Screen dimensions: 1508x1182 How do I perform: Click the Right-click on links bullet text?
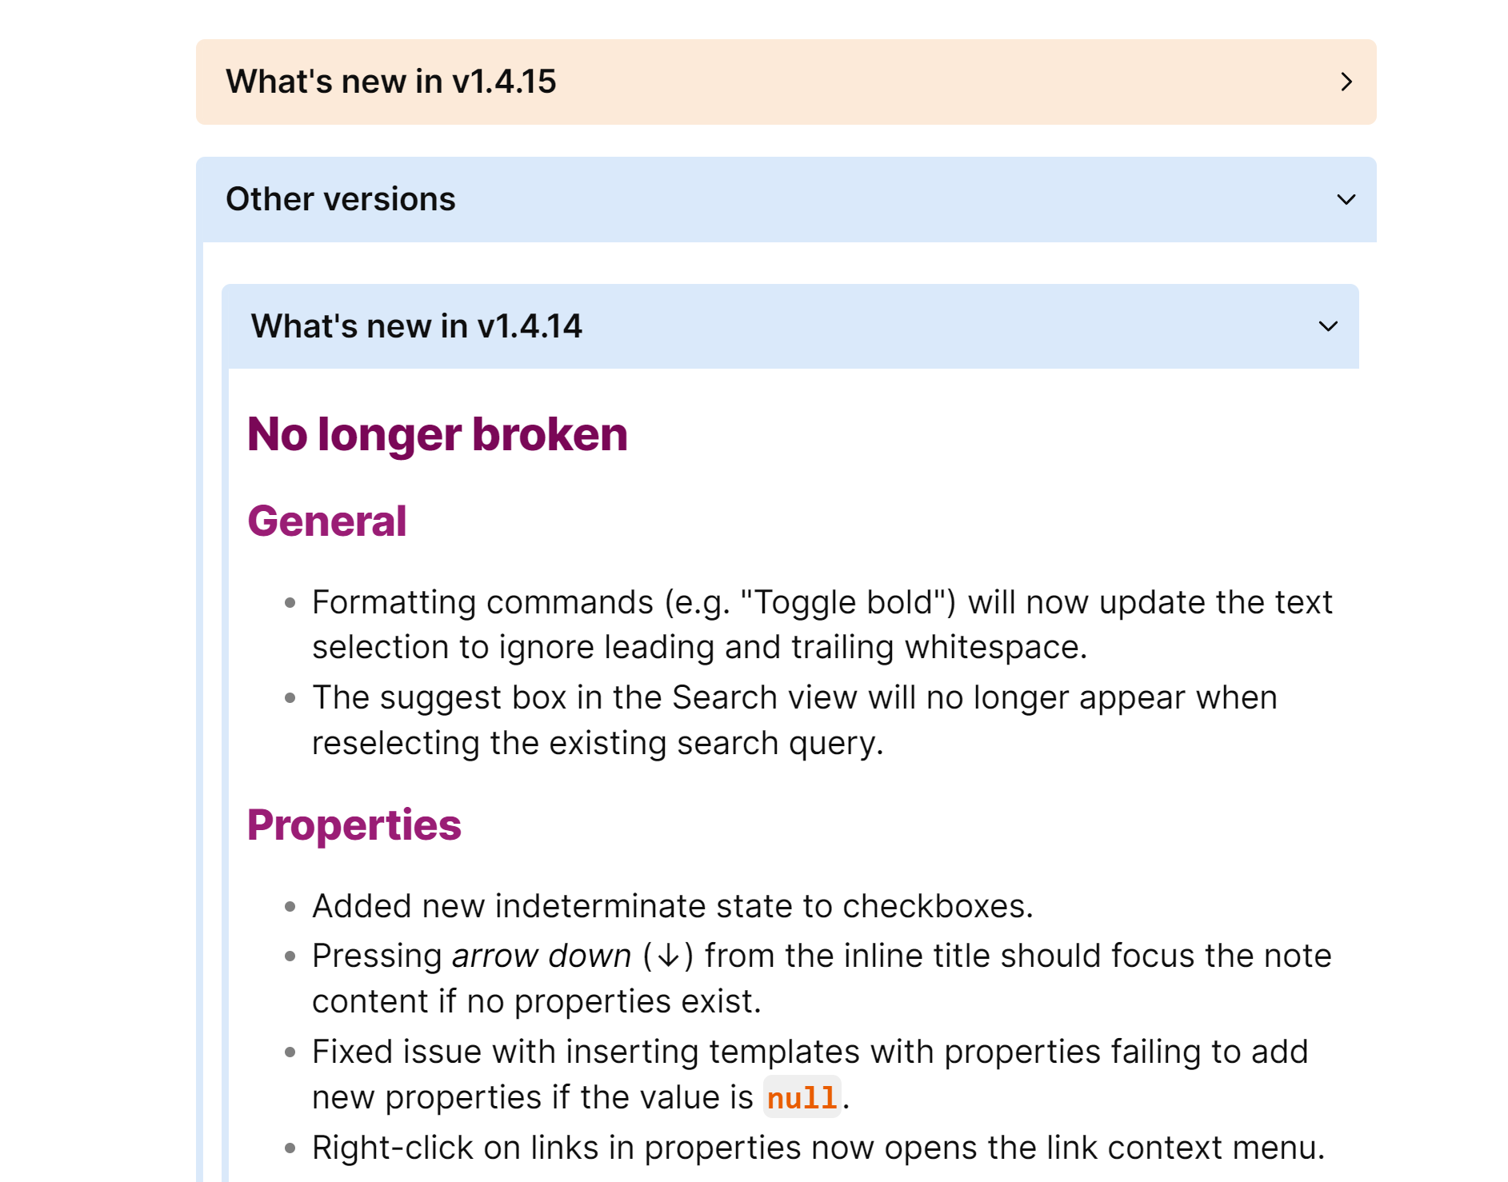click(818, 1148)
